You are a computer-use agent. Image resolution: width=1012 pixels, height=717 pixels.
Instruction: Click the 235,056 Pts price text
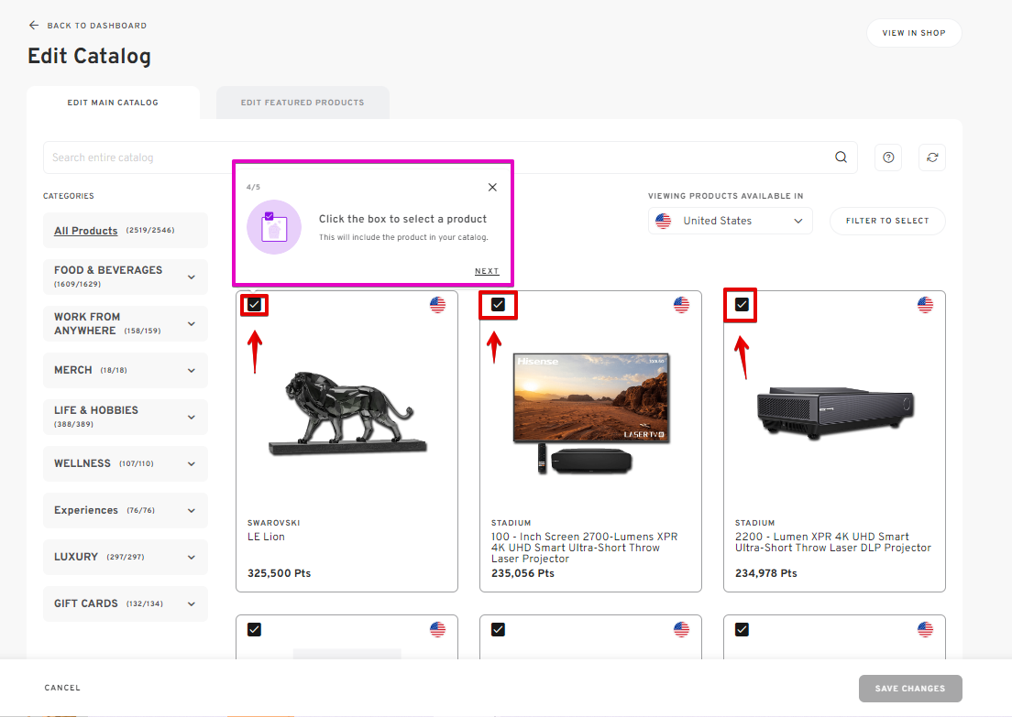[522, 573]
